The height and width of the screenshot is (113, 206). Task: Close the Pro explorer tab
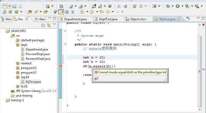[27, 19]
